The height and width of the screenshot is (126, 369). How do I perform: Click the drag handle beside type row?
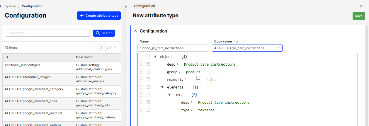pos(141,110)
